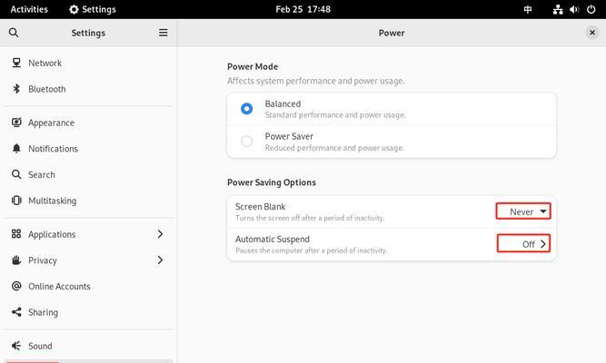The image size is (606, 363).
Task: Open Activities overview in top bar
Action: (x=29, y=9)
